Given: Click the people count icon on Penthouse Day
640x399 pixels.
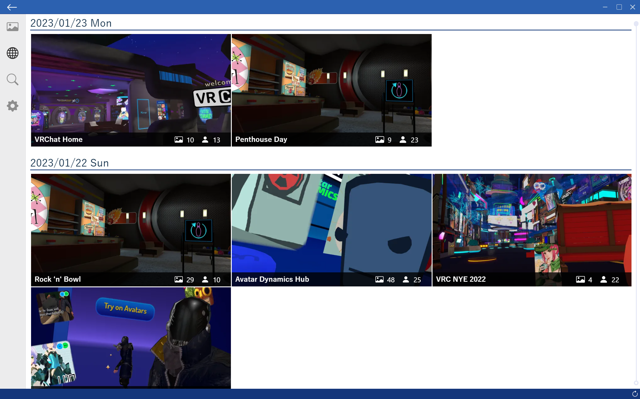Looking at the screenshot, I should click(x=403, y=140).
